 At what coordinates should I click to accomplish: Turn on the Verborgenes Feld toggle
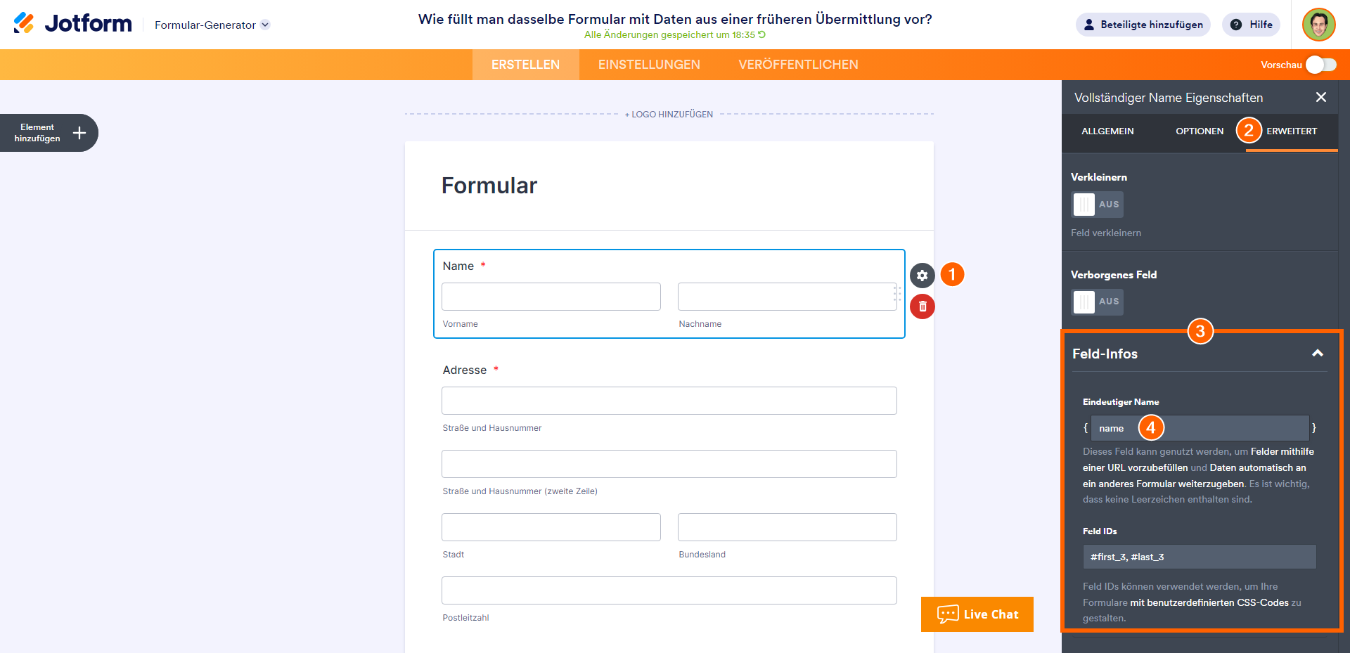click(1096, 302)
